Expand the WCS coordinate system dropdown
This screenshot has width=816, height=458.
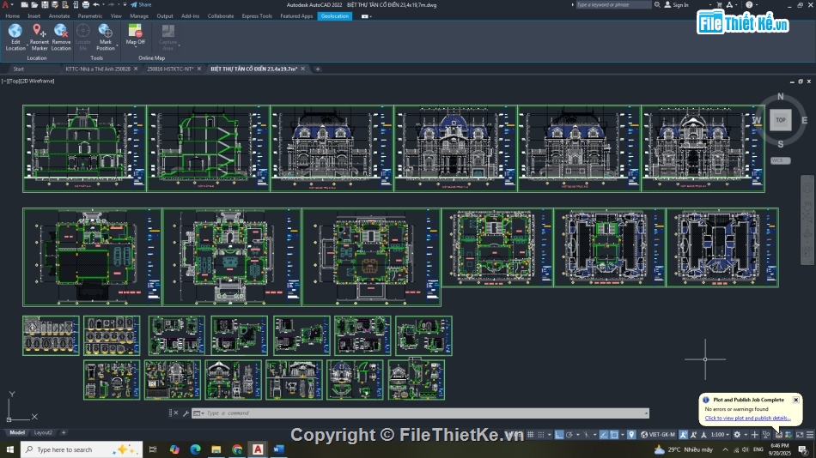[779, 160]
